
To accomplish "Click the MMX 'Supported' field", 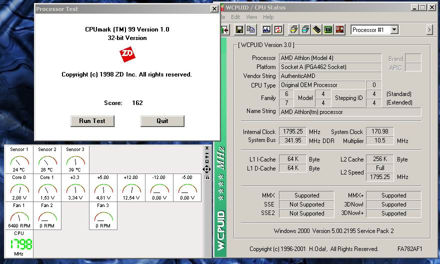I will [x=306, y=195].
